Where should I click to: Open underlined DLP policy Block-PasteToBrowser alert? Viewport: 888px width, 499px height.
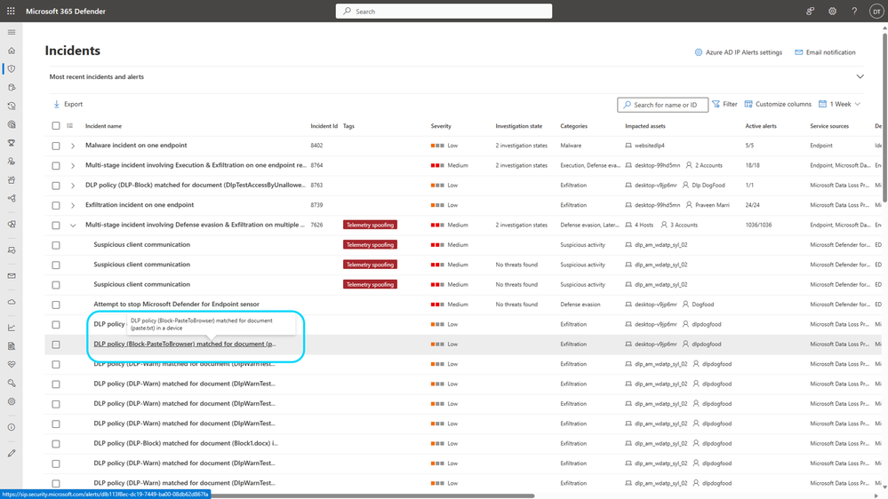(x=185, y=344)
